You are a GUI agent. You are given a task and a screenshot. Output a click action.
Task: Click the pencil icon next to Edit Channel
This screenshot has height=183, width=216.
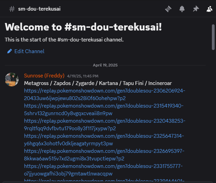point(10,51)
